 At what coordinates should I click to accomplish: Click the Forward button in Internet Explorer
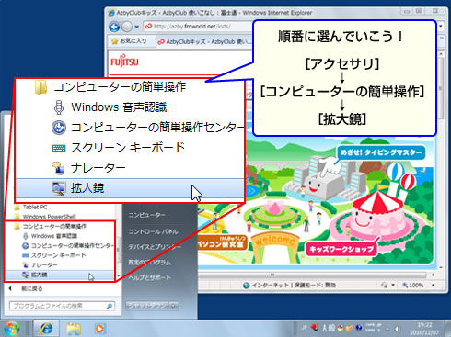tap(127, 27)
